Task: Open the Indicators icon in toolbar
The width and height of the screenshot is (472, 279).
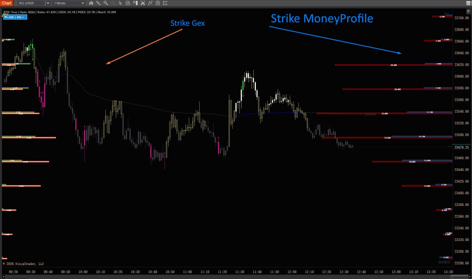Action: pyautogui.click(x=142, y=3)
